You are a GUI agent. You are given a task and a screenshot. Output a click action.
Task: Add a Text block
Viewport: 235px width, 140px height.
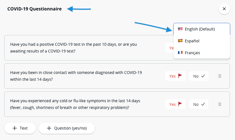[x=20, y=128]
